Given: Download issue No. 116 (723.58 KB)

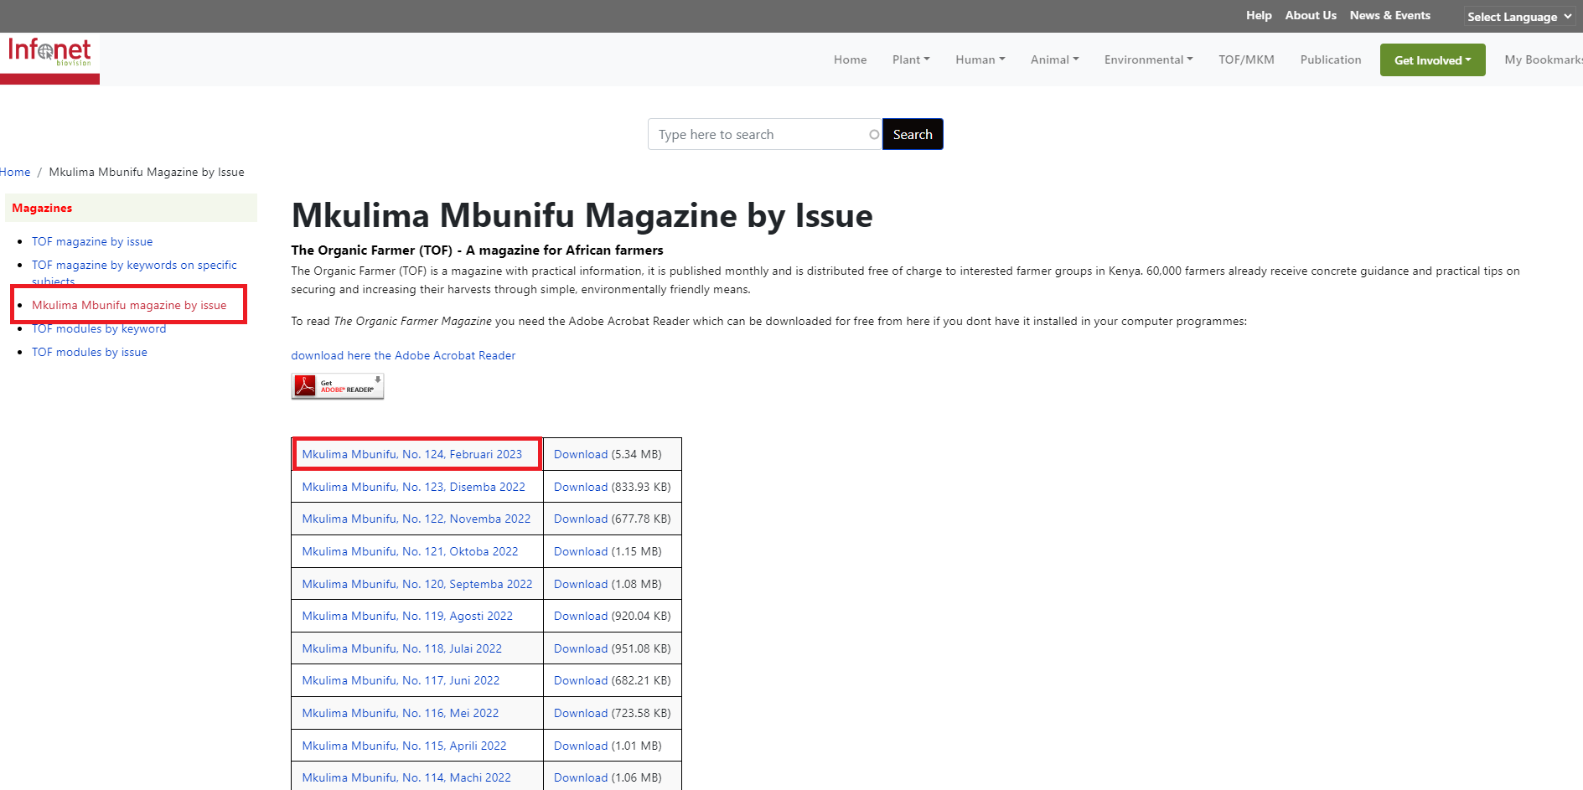Looking at the screenshot, I should (x=581, y=713).
